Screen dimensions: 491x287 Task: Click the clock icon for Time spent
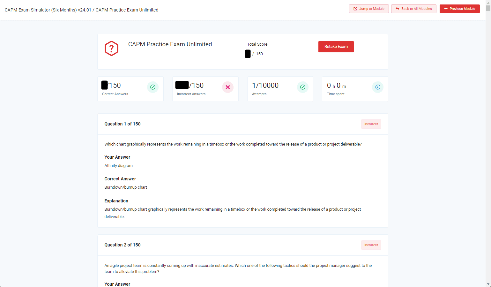[x=378, y=87]
